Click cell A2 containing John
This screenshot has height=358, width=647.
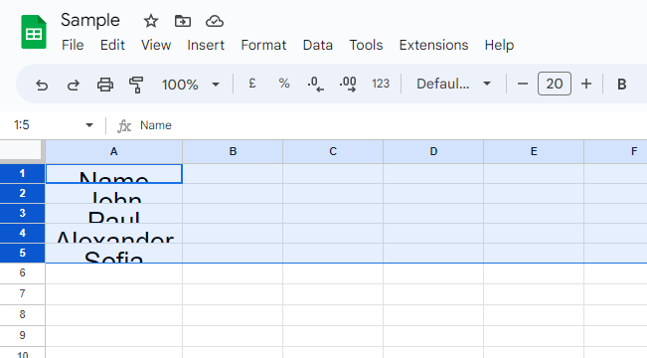[x=114, y=193]
